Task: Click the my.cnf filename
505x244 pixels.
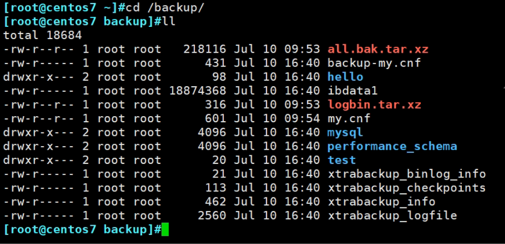Action: pos(349,119)
